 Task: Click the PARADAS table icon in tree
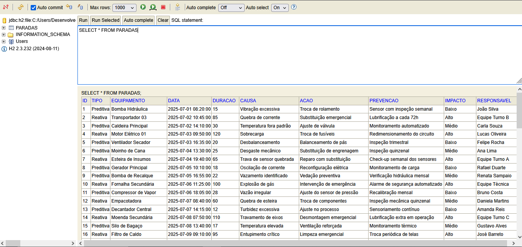[x=11, y=28]
